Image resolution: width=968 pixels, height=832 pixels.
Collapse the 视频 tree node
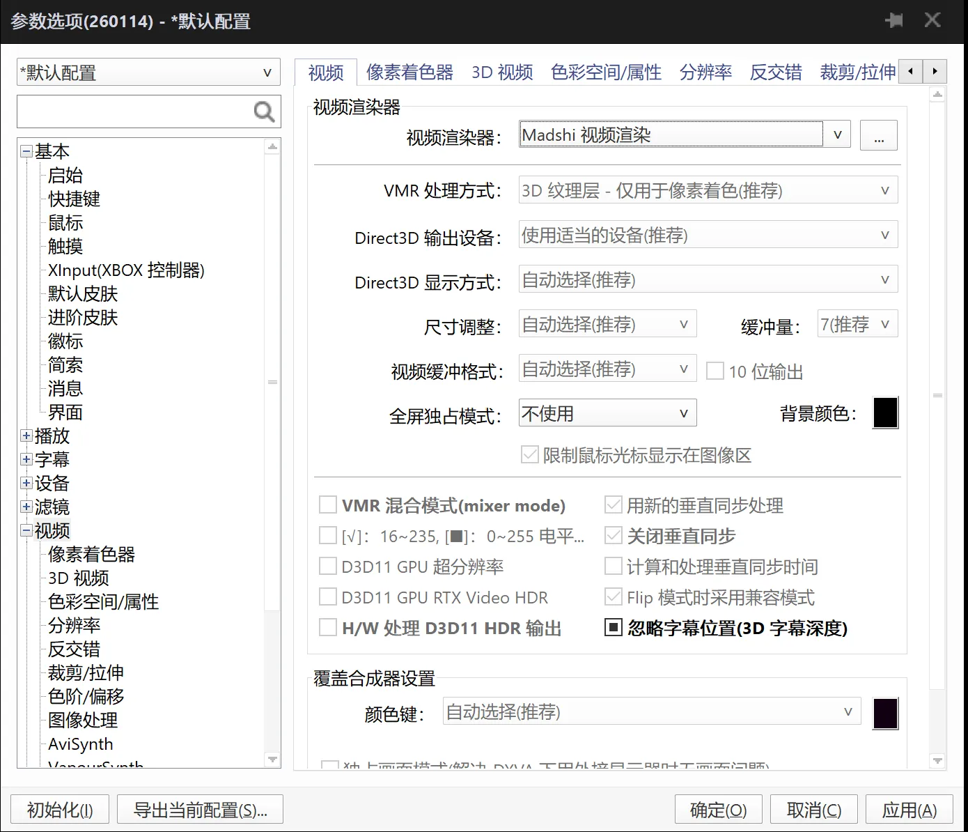coord(25,530)
